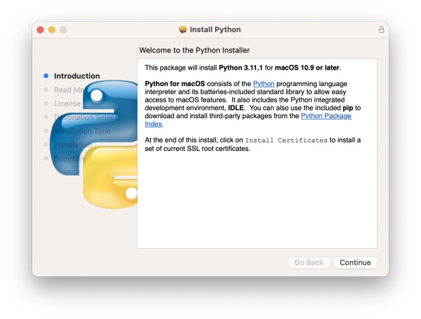Click the Install Certificates monospaced text
The image size is (421, 319).
click(x=286, y=140)
